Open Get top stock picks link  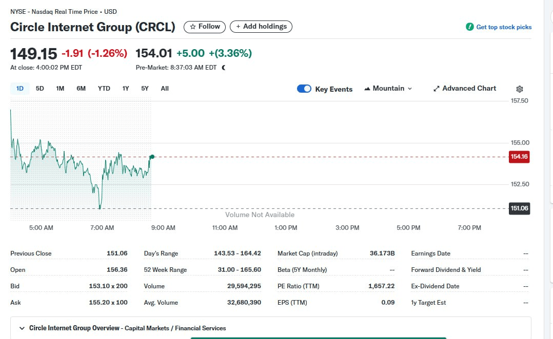point(504,27)
